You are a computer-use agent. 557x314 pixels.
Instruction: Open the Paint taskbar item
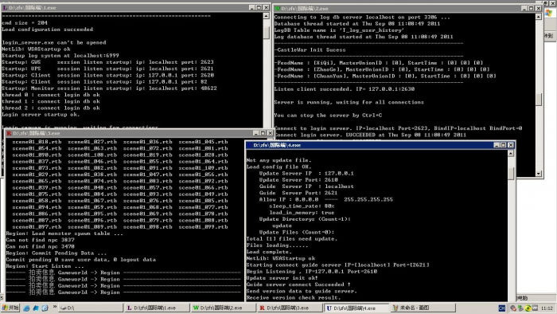coord(423,308)
